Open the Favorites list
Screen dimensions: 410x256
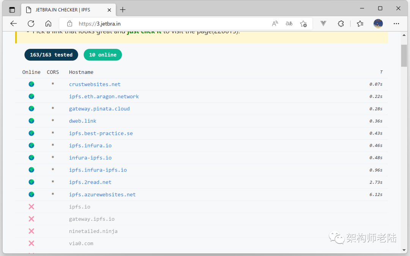pyautogui.click(x=360, y=24)
